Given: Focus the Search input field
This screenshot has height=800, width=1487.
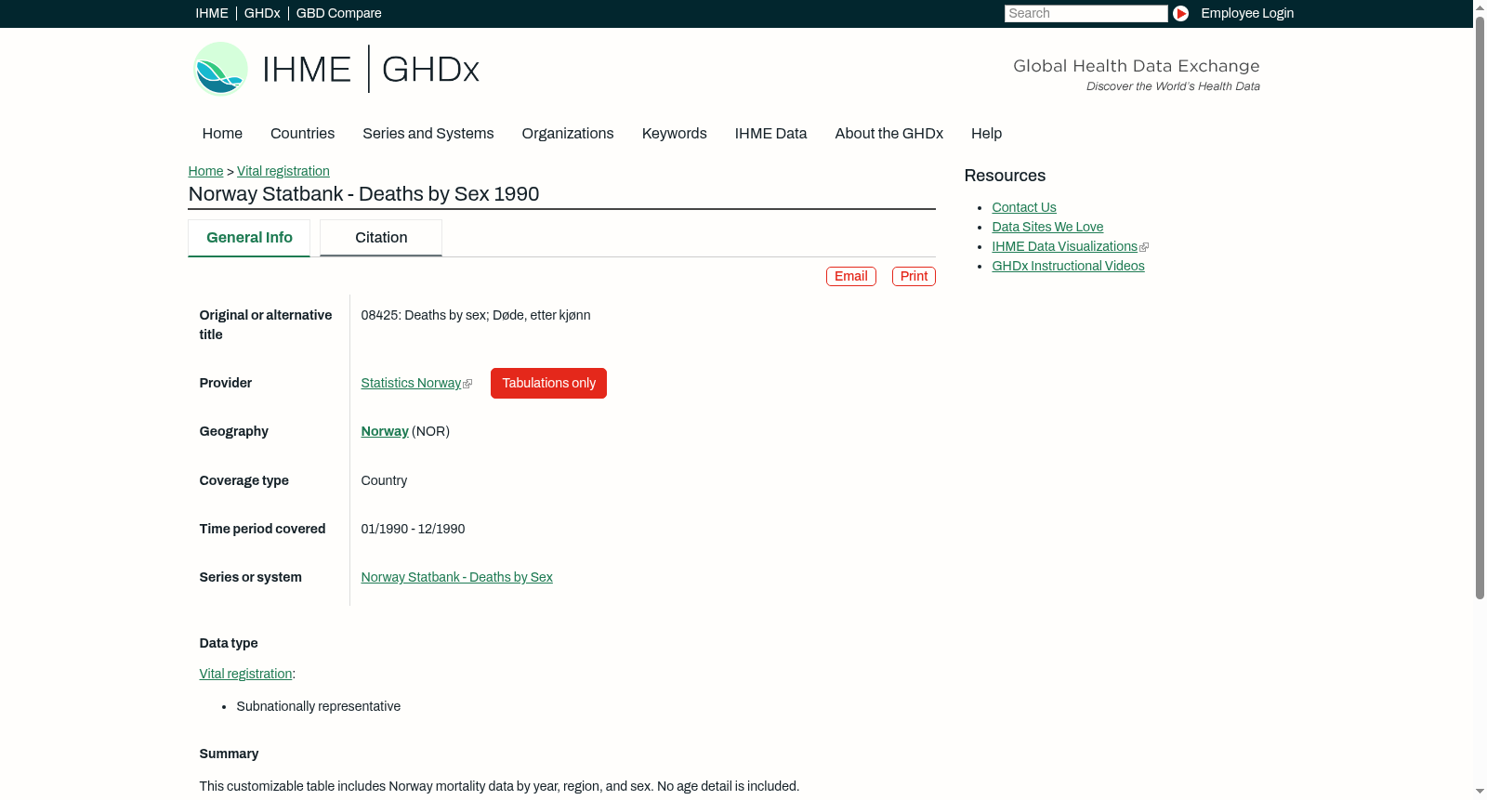Looking at the screenshot, I should [x=1086, y=13].
